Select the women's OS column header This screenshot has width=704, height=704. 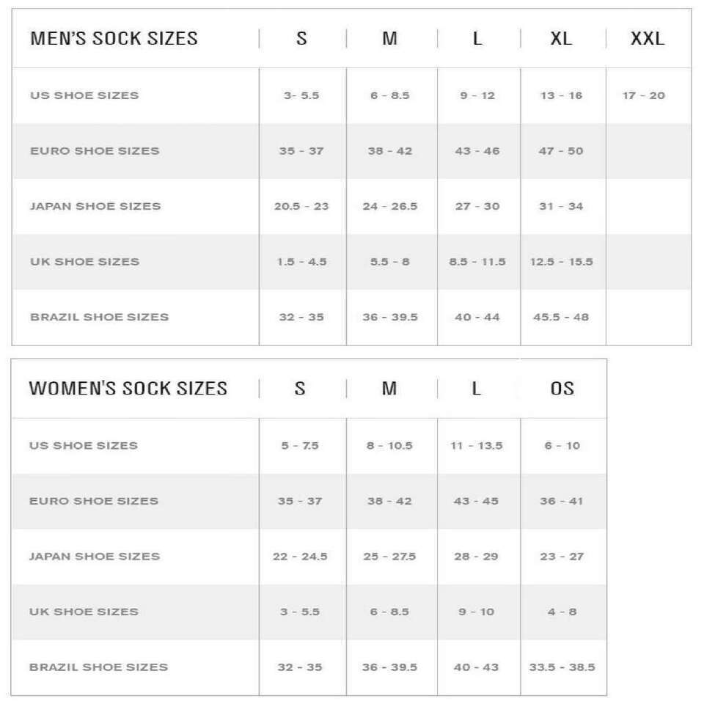coord(562,389)
